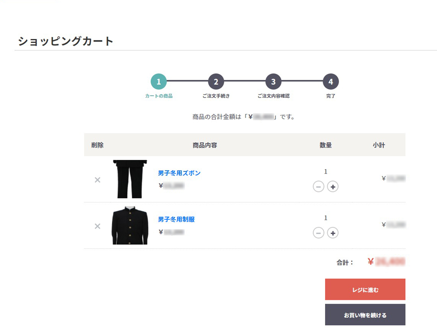Click step 3 circle ご注文内容確認
Viewport: 437px width, 328px height.
click(x=273, y=82)
